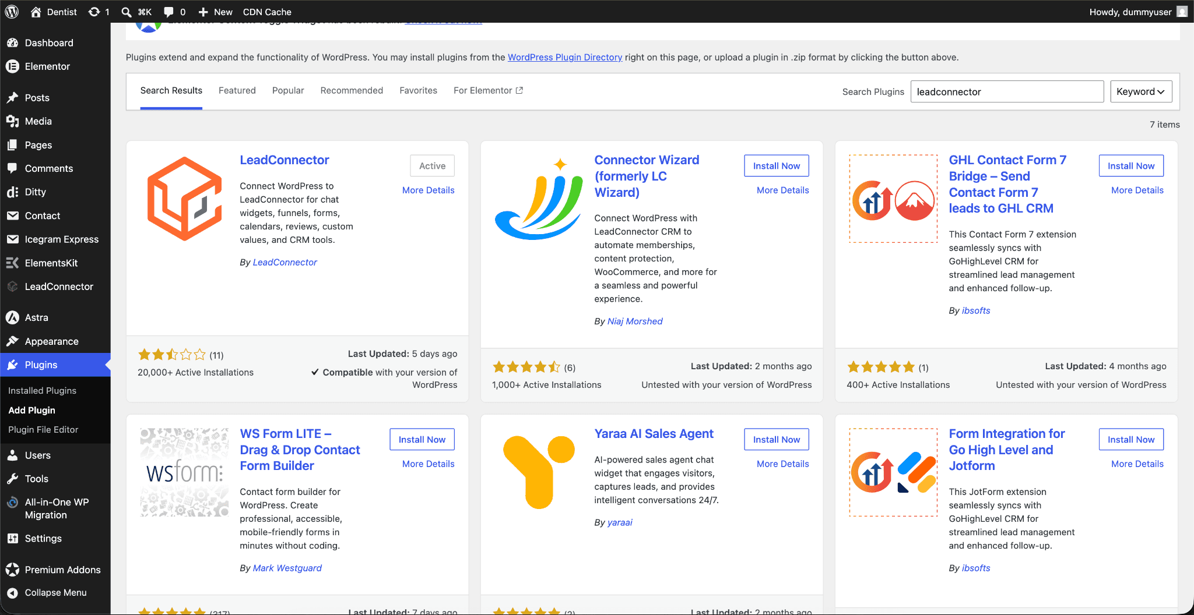Open author Niaj Morshed link
This screenshot has width=1194, height=615.
(635, 321)
